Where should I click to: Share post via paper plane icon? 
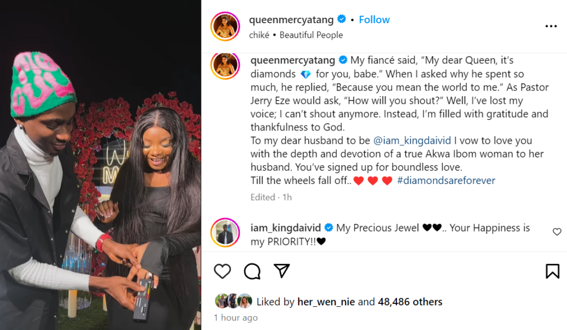pyautogui.click(x=282, y=270)
